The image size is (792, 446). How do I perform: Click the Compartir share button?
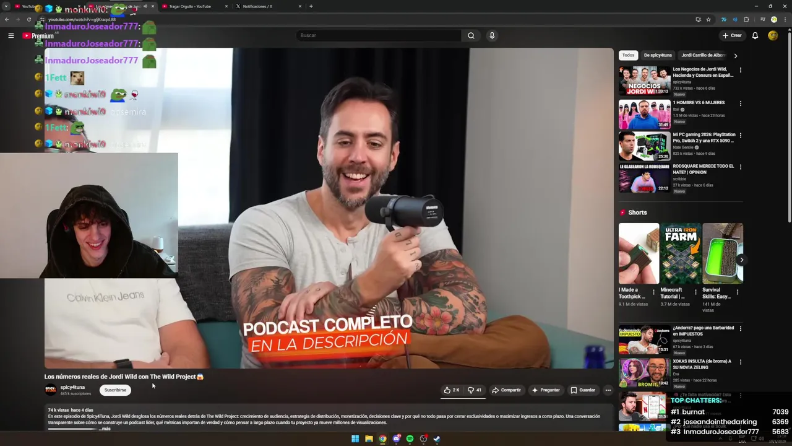tap(506, 390)
